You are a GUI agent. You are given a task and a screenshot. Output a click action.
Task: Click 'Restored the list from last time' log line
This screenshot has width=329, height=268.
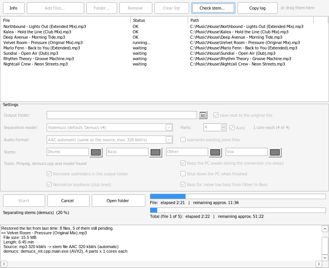click(57, 228)
